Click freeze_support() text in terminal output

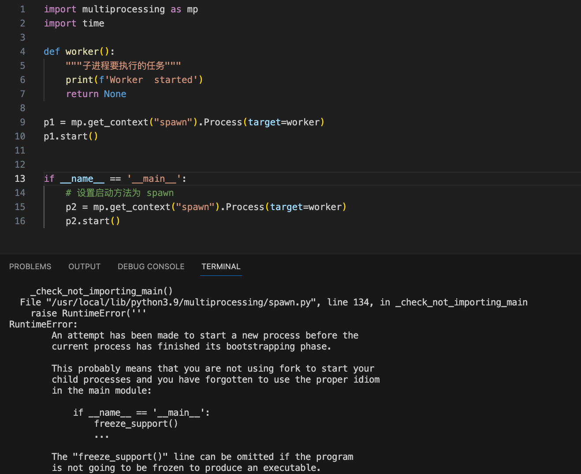point(136,424)
